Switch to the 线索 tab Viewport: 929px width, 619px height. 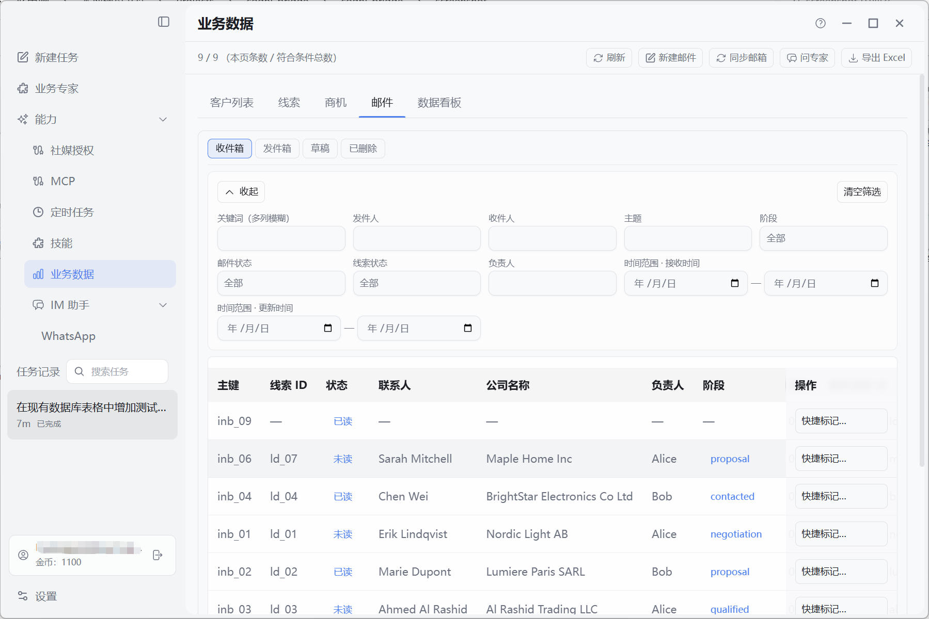[289, 103]
